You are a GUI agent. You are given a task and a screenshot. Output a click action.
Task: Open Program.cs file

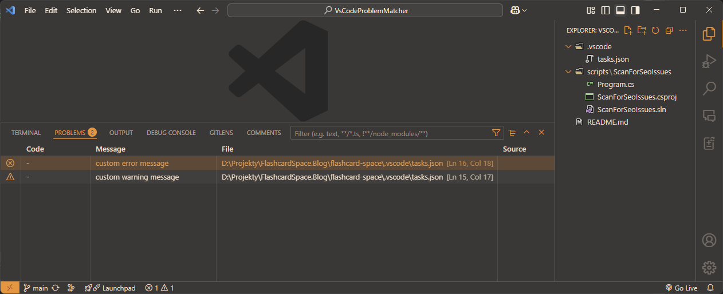[615, 84]
